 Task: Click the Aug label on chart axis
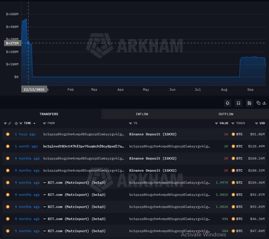tap(224, 89)
